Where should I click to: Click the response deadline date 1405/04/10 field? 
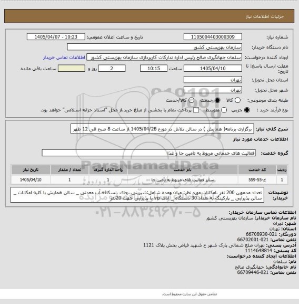pyautogui.click(x=213, y=69)
